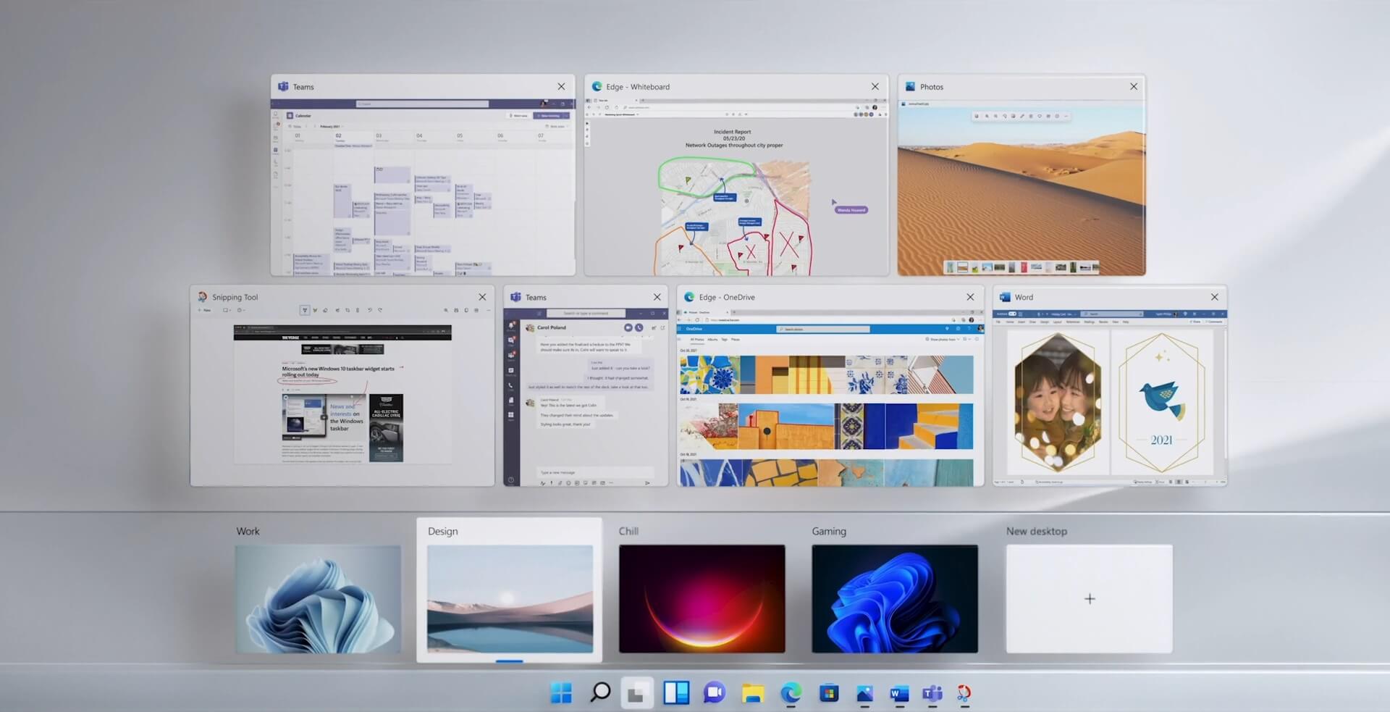Switch to the Gaming desktop
This screenshot has width=1390, height=712.
(x=895, y=599)
